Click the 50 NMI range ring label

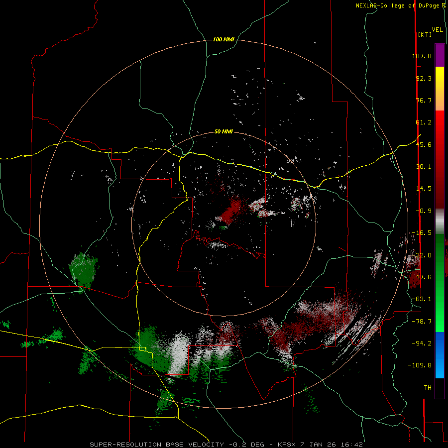pos(224,132)
